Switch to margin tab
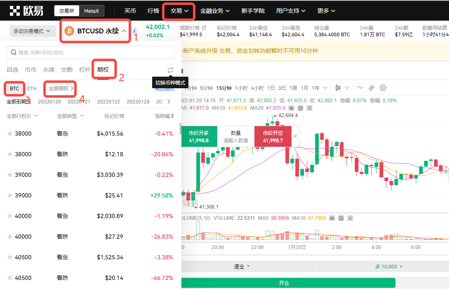 (x=85, y=70)
